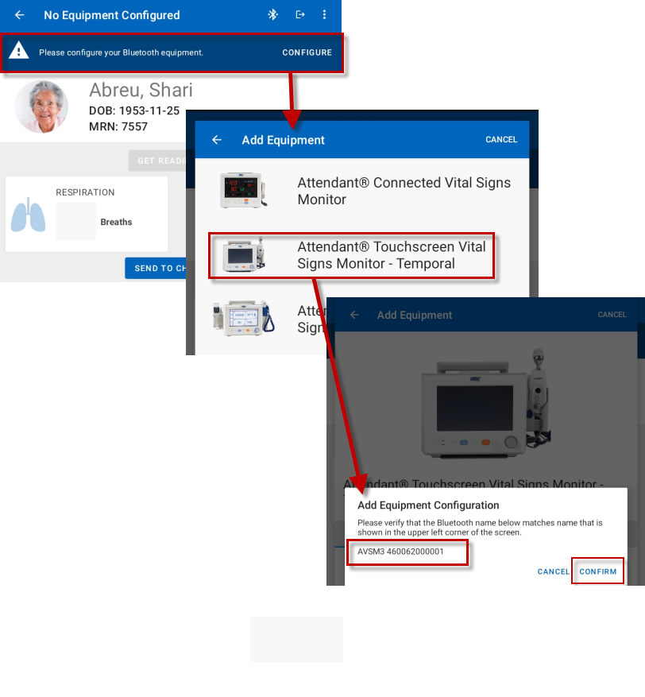Click the warning triangle alert icon
645x697 pixels.
[x=18, y=52]
